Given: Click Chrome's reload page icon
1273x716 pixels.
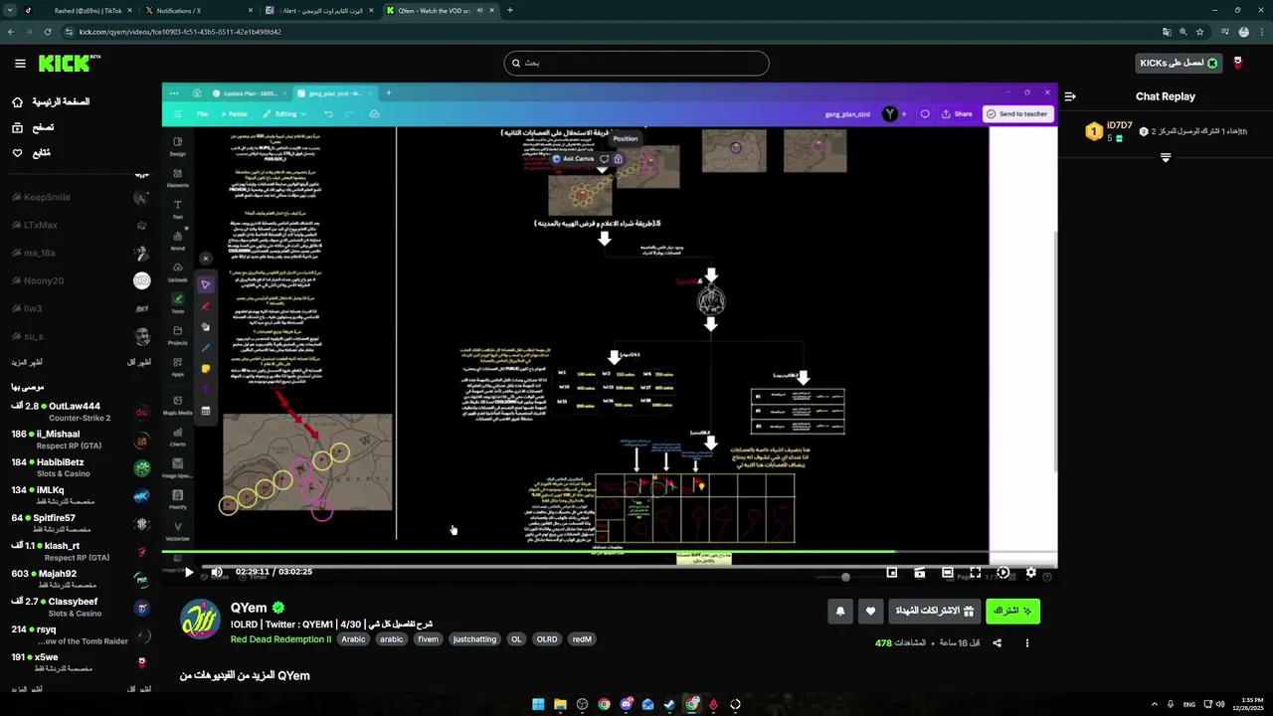Looking at the screenshot, I should click(x=47, y=32).
